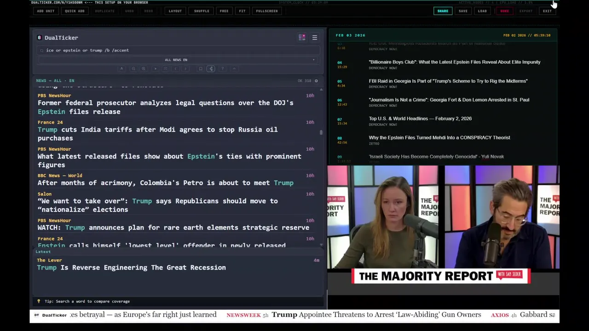Click the EXPORT button

pos(525,11)
